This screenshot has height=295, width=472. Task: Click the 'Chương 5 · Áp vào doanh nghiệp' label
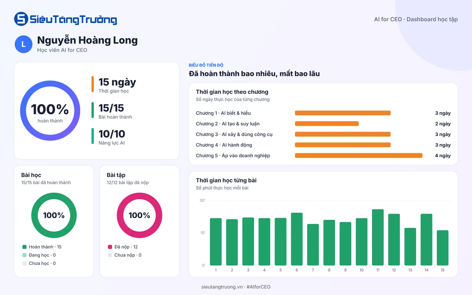[233, 155]
